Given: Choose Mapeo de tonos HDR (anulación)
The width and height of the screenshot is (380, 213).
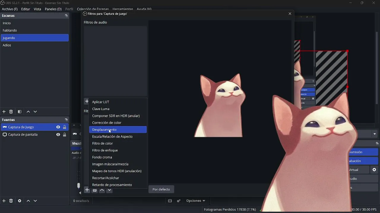Looking at the screenshot, I should pos(118,171).
